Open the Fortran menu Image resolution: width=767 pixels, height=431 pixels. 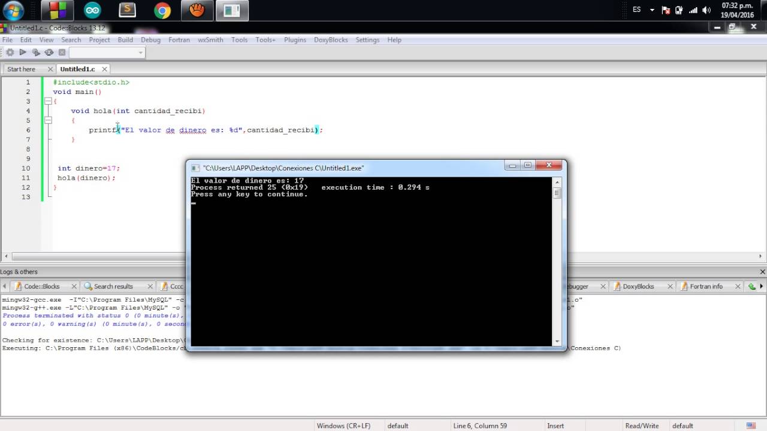179,40
